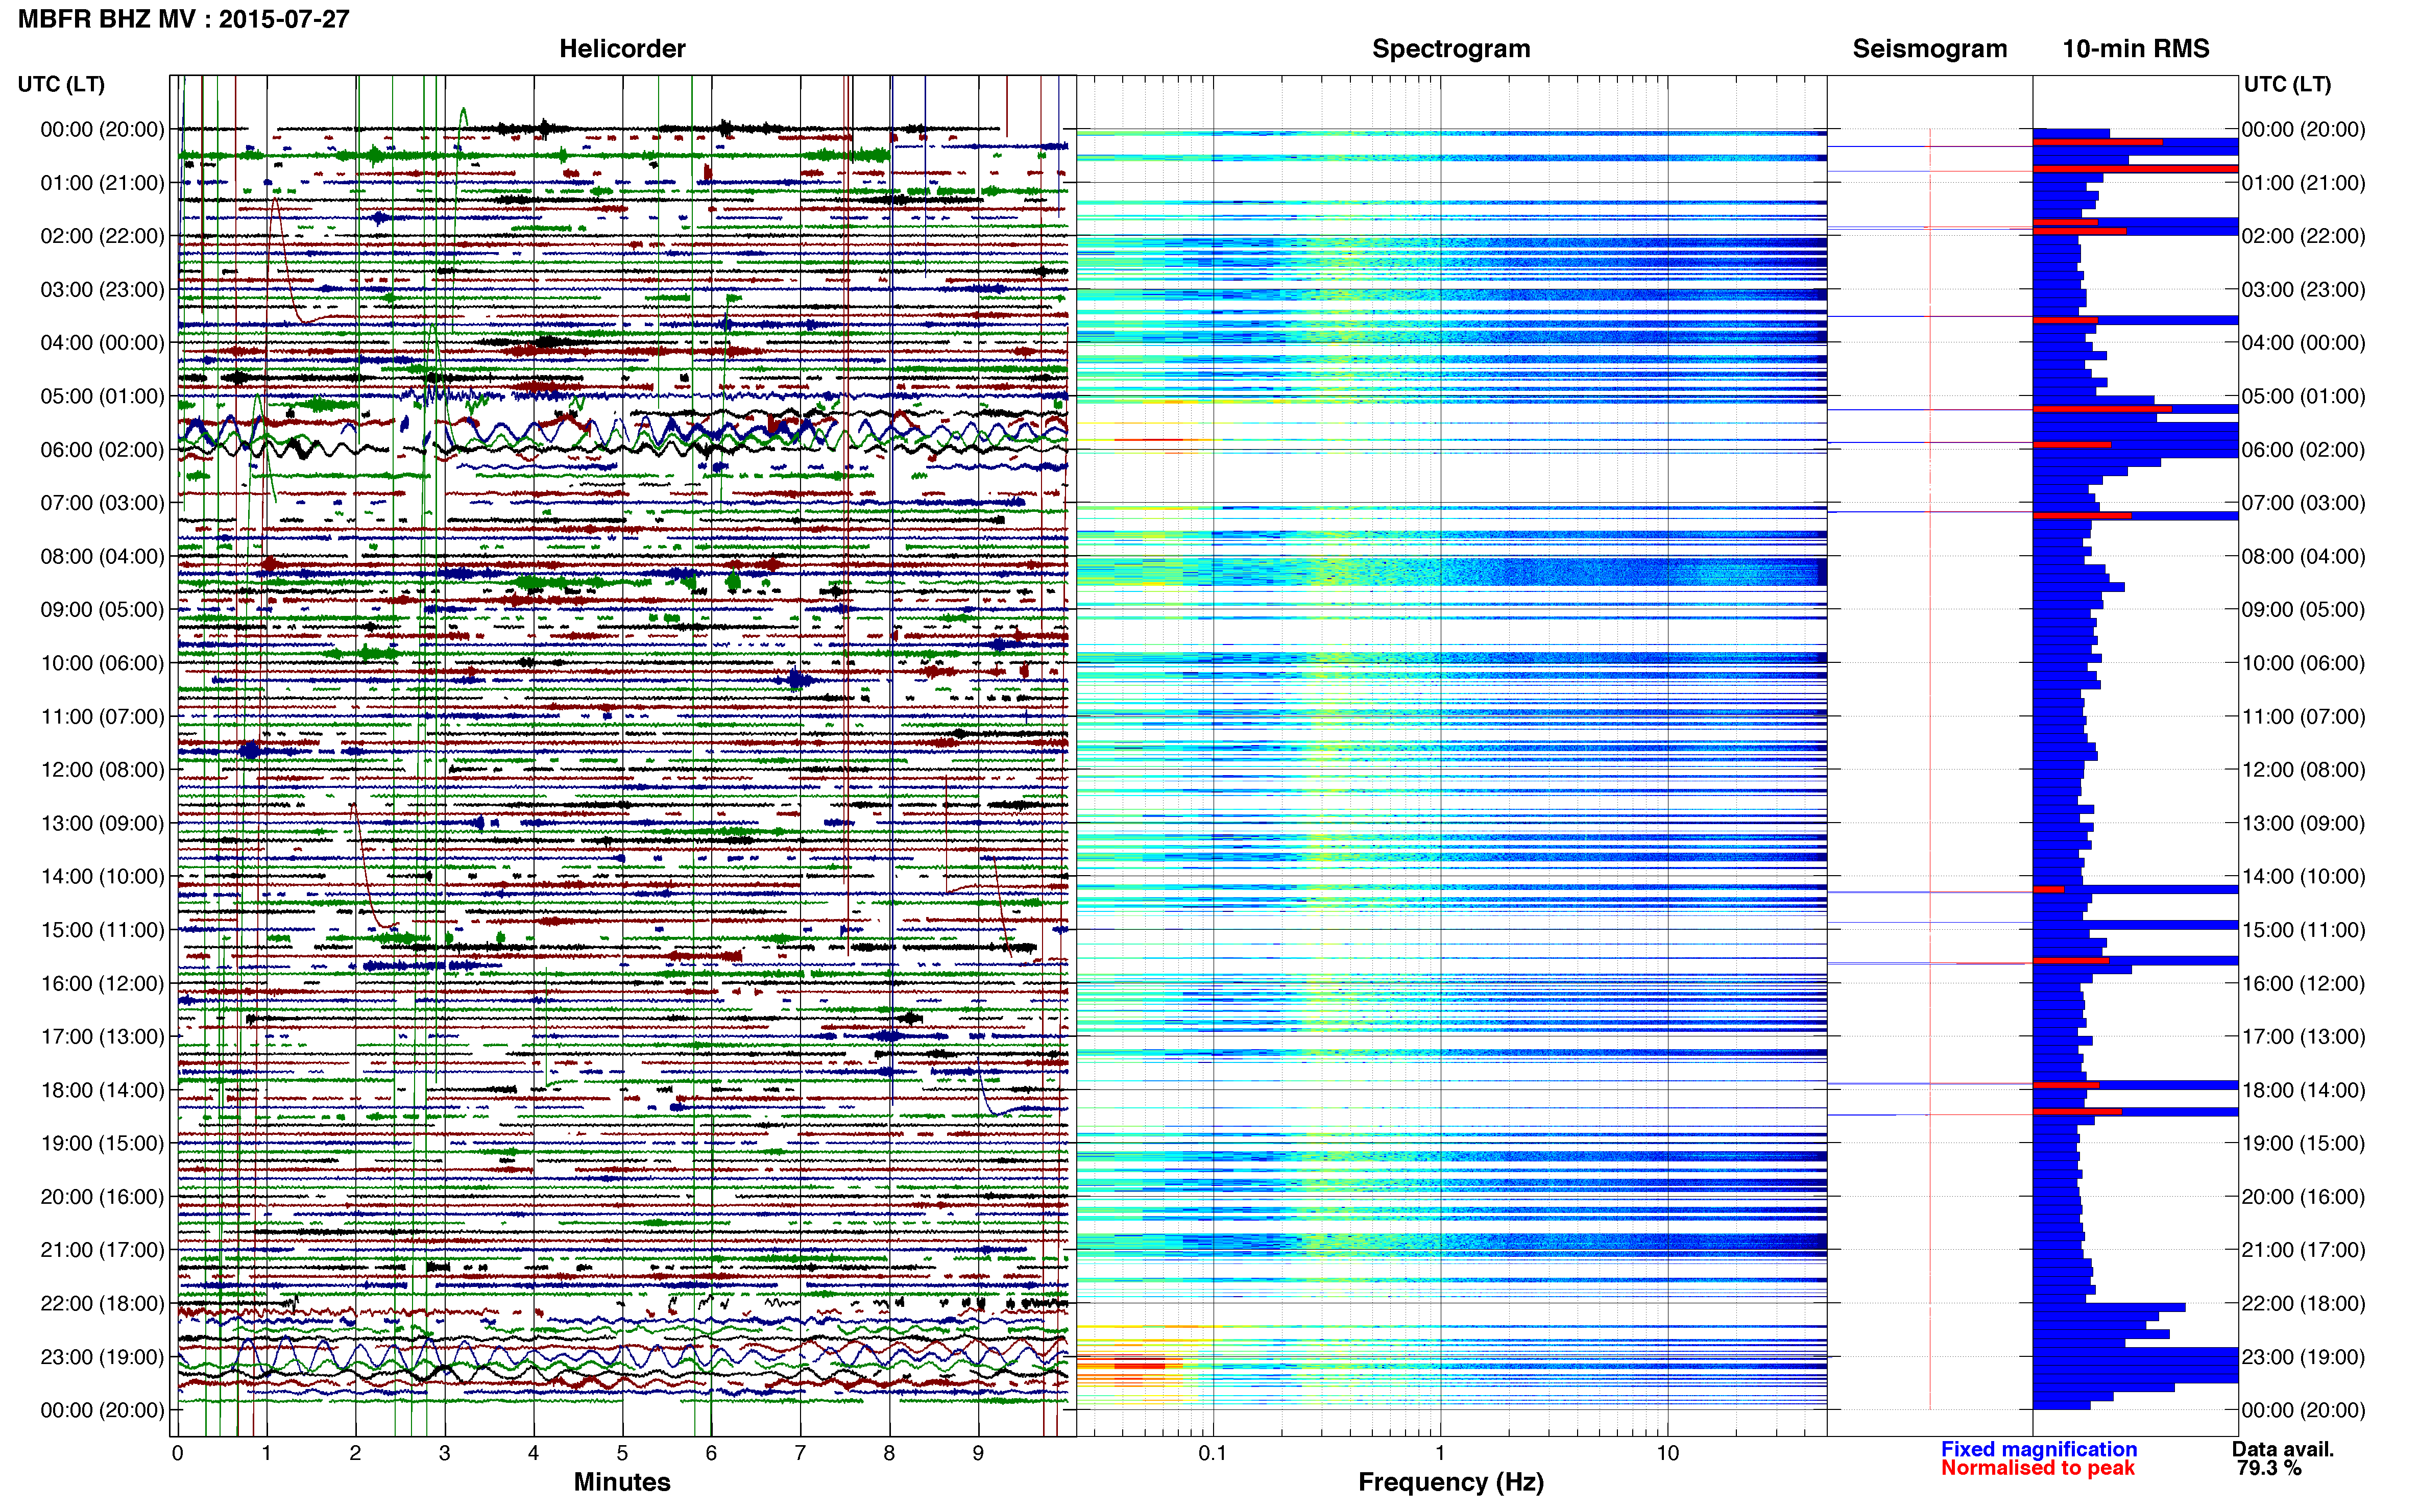Select the Helicorder panel heading

point(622,49)
